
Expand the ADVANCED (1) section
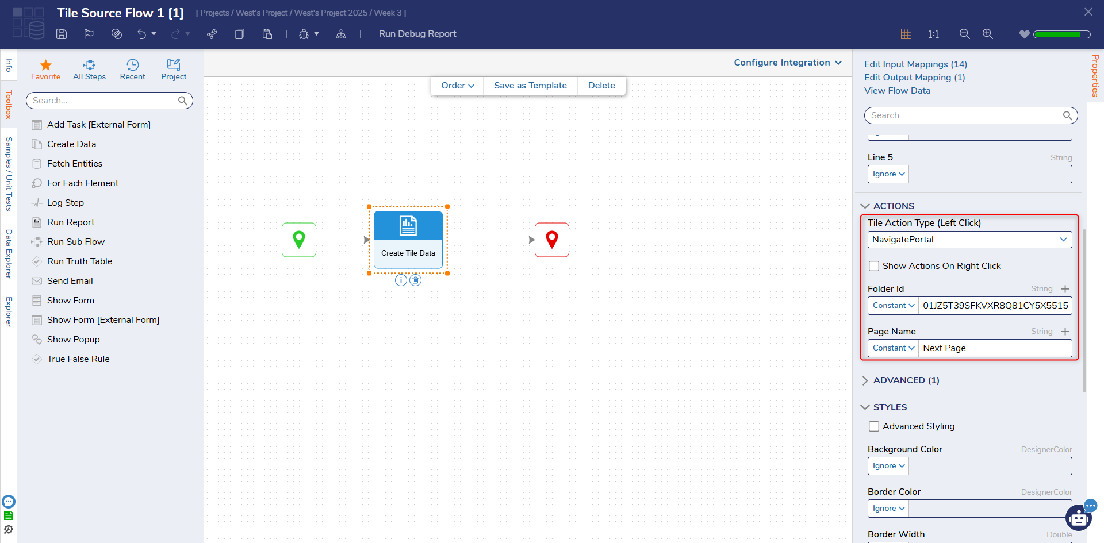pyautogui.click(x=906, y=380)
